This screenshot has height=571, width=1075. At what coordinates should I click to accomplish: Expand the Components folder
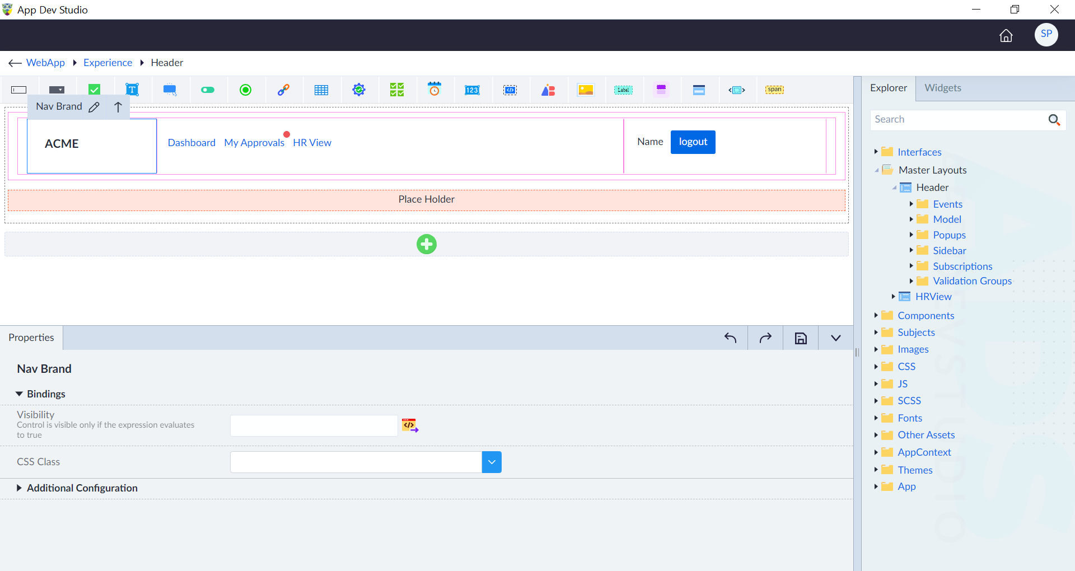(x=876, y=315)
